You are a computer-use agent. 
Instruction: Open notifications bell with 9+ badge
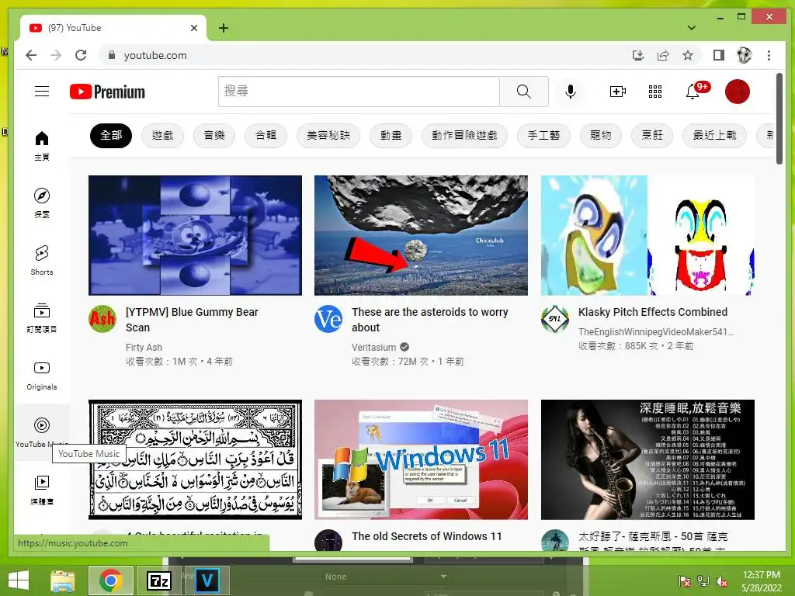tap(693, 92)
